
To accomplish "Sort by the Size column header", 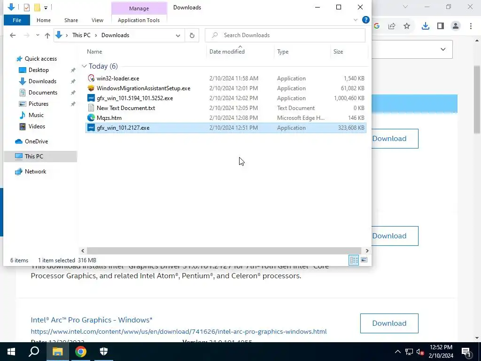I will pyautogui.click(x=338, y=52).
